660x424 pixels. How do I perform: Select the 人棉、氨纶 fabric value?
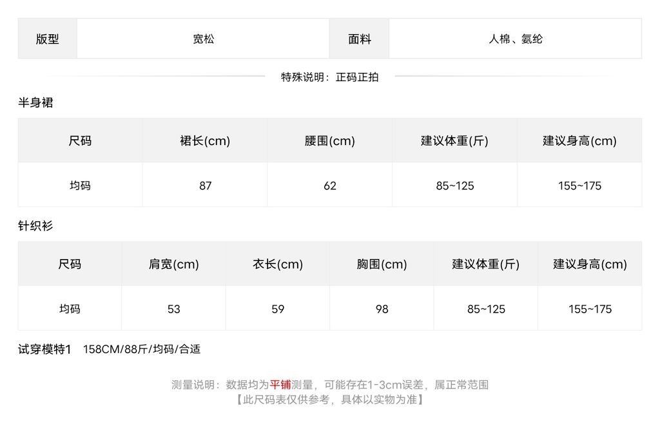516,39
